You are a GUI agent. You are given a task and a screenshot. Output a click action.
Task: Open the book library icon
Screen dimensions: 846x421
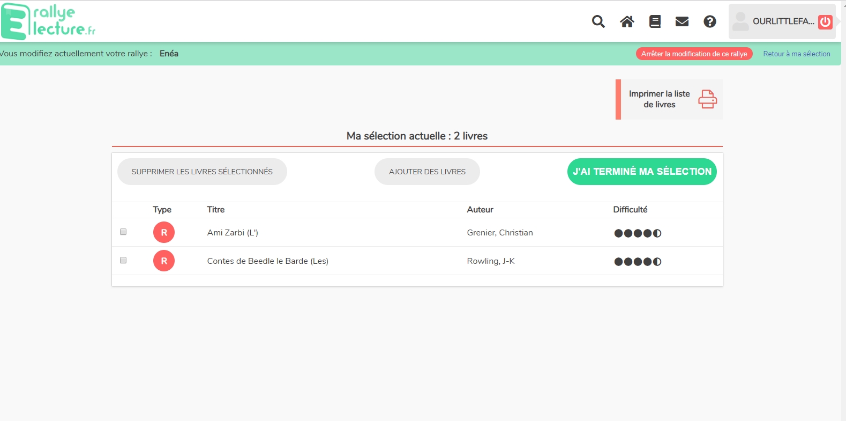[x=655, y=21]
